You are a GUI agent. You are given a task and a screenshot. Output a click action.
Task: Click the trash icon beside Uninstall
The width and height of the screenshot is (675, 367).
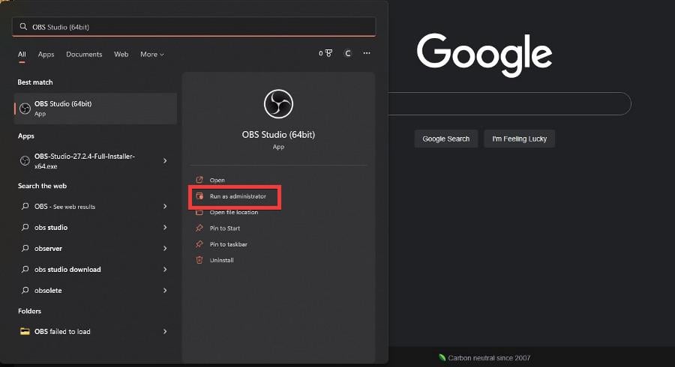pyautogui.click(x=199, y=260)
